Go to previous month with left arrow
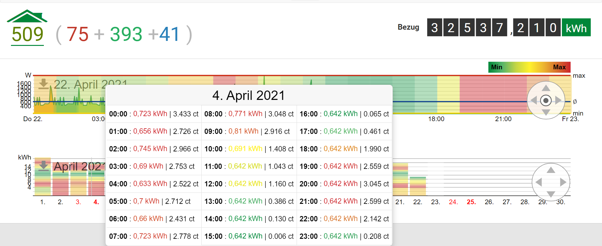Viewport: 602px width, 246px height. (539, 182)
